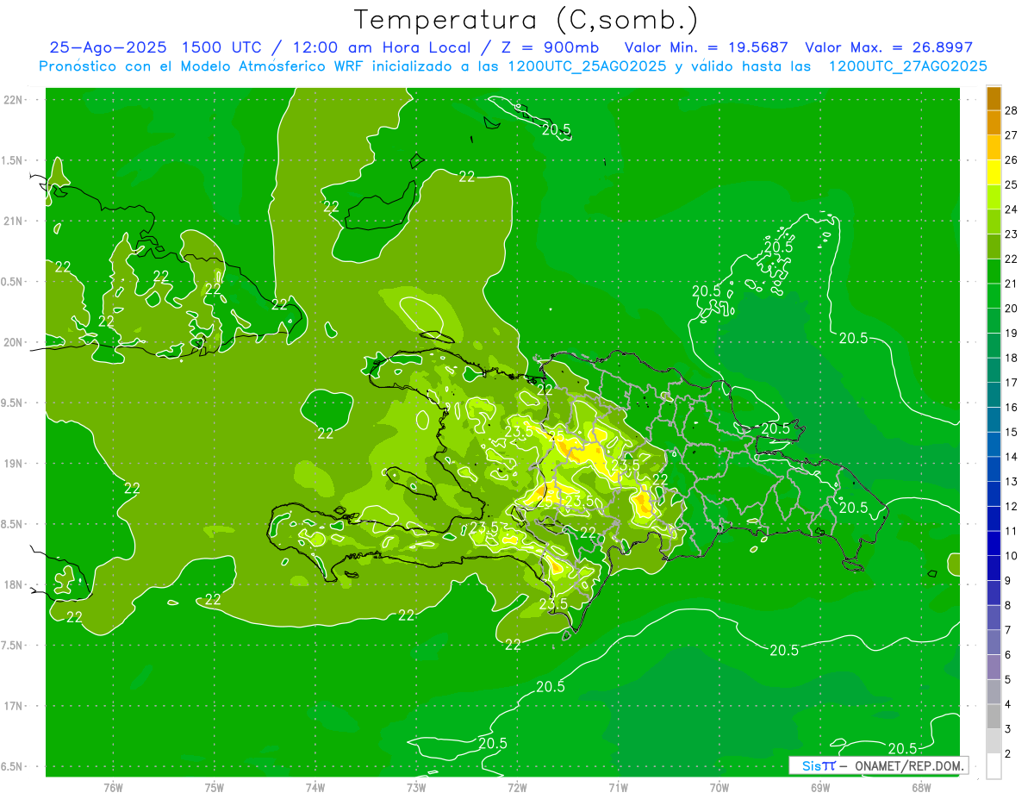
Task: Select the '25-Ago-2025' date text
Action: point(109,47)
